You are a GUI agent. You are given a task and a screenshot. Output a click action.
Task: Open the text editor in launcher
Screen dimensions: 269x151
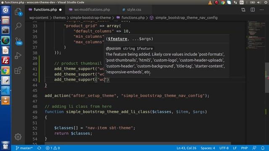coord(5,81)
